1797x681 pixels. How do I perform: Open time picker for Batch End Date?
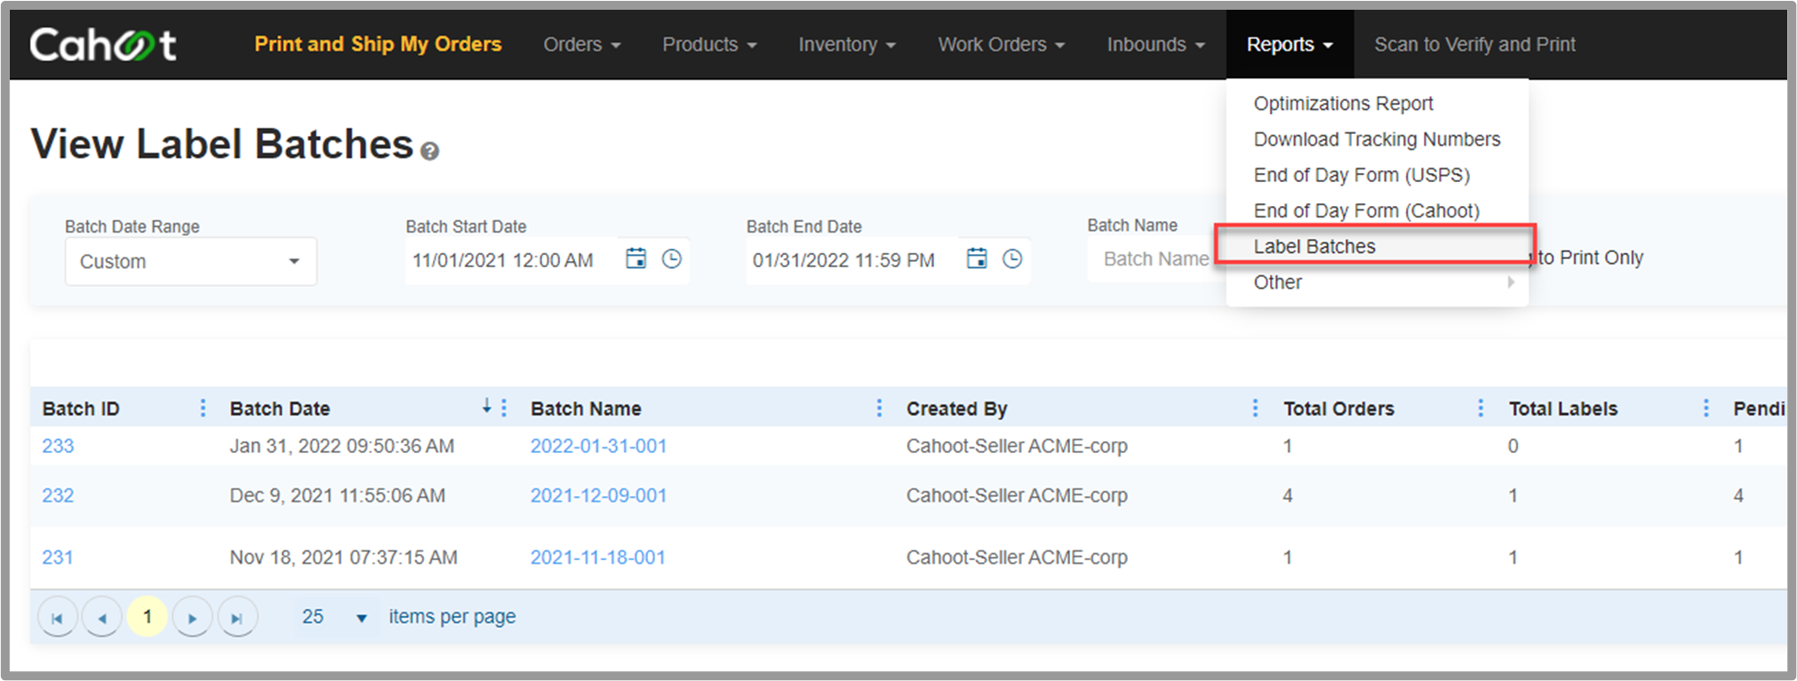pyautogui.click(x=1012, y=258)
